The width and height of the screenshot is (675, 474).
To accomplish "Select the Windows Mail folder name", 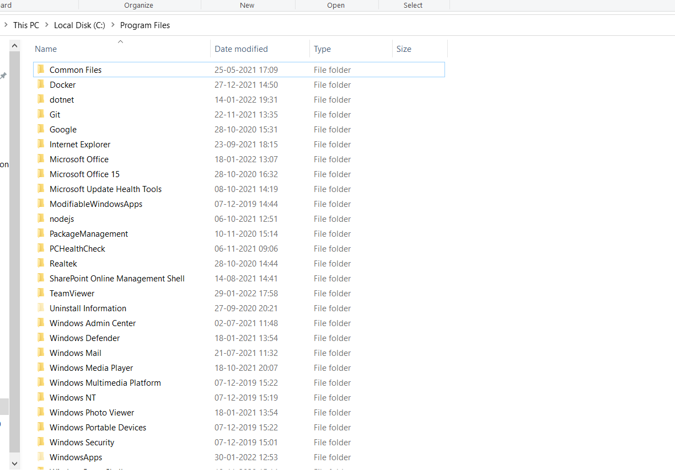I will coord(76,353).
